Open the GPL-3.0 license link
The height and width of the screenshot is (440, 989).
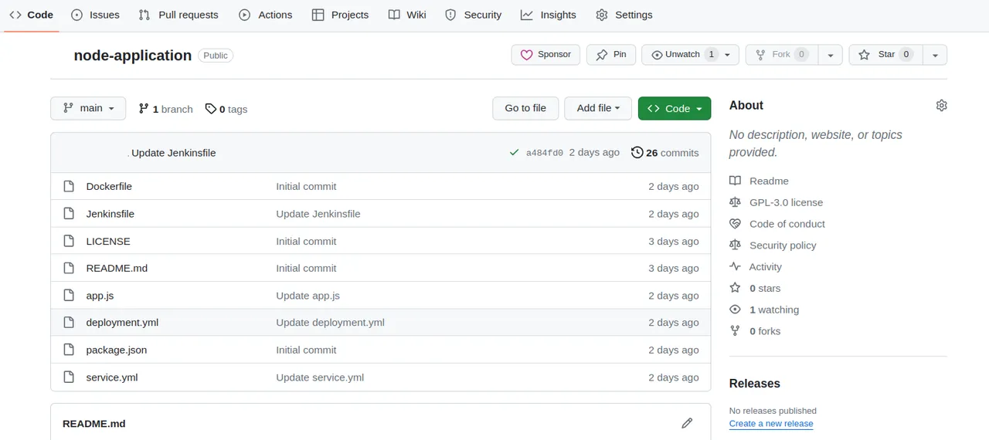click(x=776, y=202)
